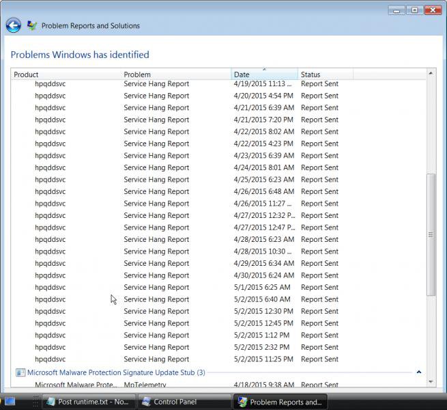The width and height of the screenshot is (447, 410).
Task: Sort by the Date column header
Action: 265,74
